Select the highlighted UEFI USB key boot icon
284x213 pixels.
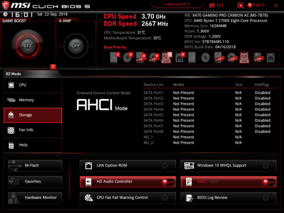pos(167,57)
